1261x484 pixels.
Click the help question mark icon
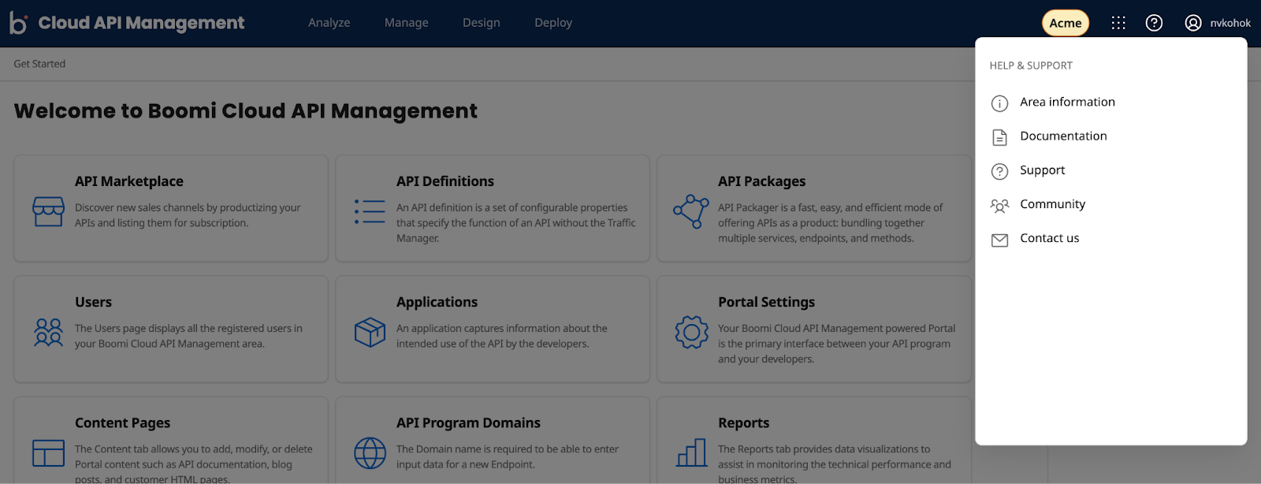pos(1154,23)
